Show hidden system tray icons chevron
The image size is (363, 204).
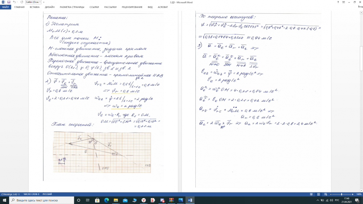(318, 200)
